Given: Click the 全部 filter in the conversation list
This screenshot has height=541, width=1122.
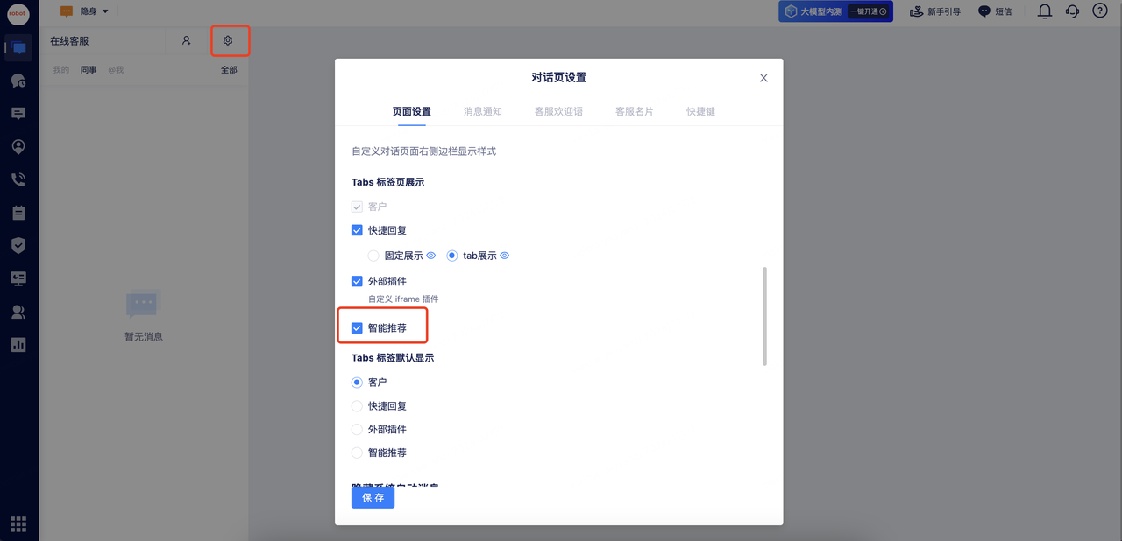Looking at the screenshot, I should (x=229, y=70).
